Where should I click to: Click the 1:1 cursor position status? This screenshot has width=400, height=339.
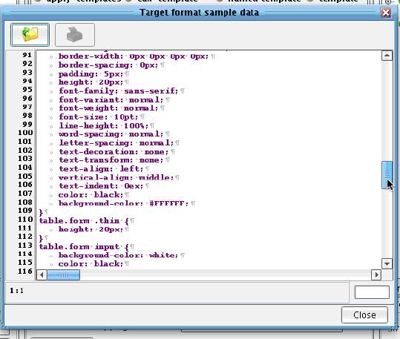pyautogui.click(x=17, y=291)
